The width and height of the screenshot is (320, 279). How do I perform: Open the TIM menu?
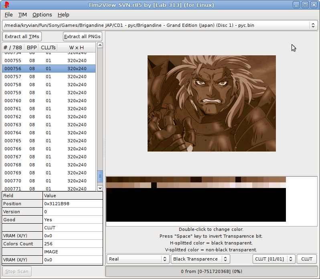22,15
